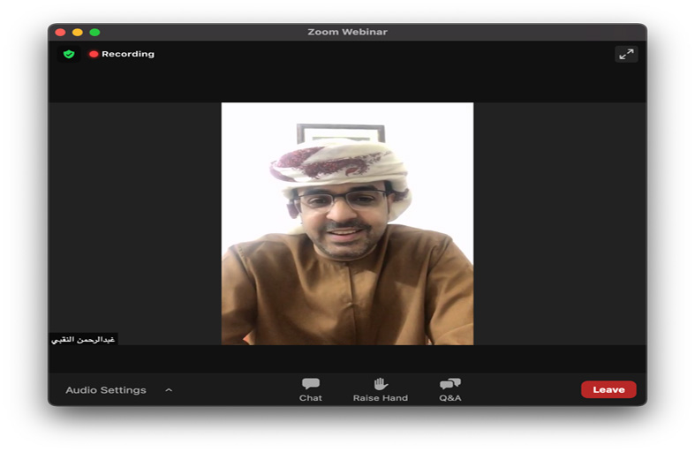Click the Raise Hand icon
The image size is (695, 452).
381,383
